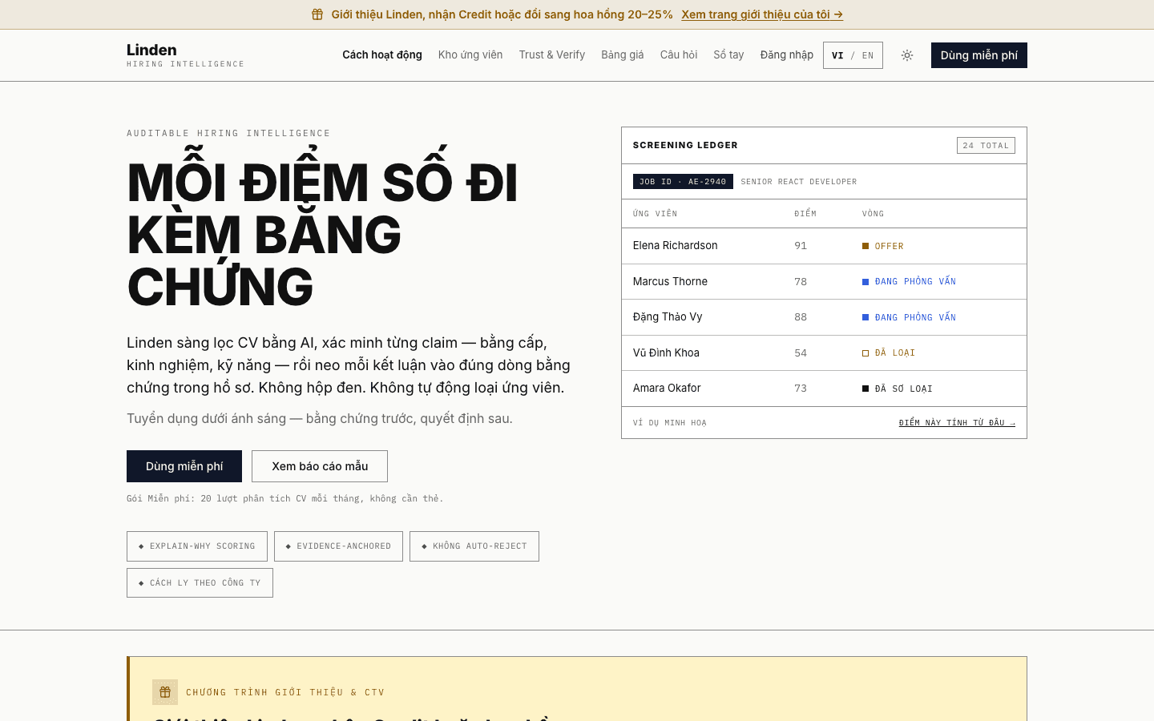Click the ĐÃ SƠ LOẠI status label
The image size is (1154, 721).
(898, 389)
